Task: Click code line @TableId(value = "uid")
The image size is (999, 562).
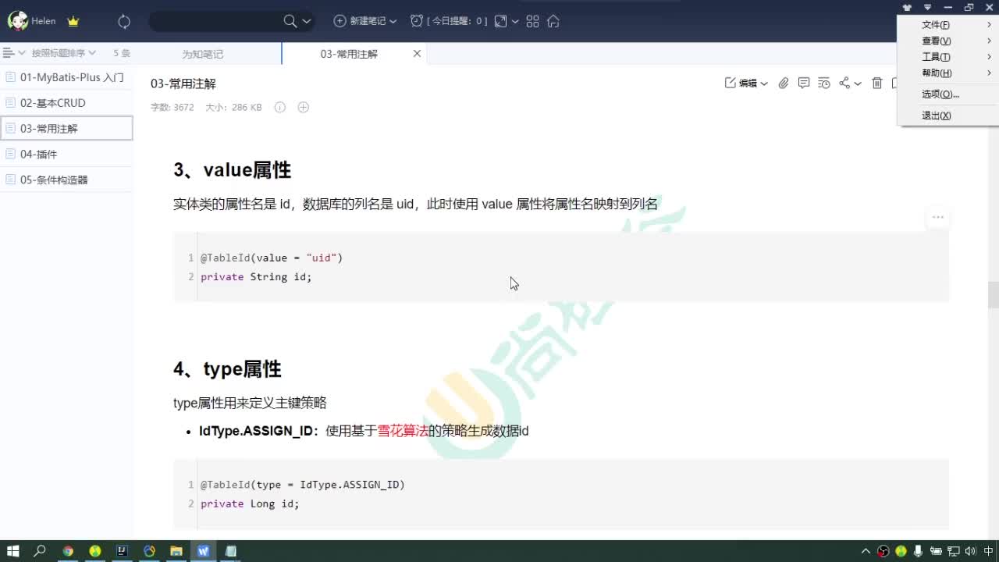Action: point(272,258)
